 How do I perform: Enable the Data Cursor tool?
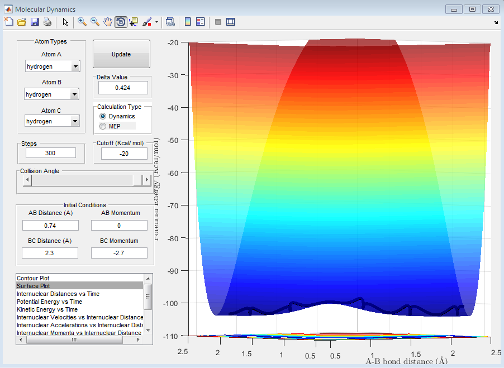pyautogui.click(x=133, y=22)
